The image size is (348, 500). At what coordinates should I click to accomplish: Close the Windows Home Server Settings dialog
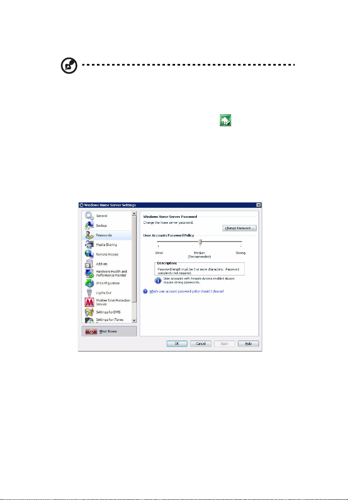click(259, 205)
